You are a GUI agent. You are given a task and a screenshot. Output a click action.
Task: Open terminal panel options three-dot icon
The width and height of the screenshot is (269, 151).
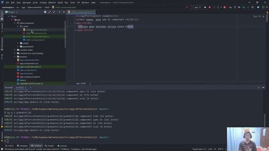pos(259,88)
